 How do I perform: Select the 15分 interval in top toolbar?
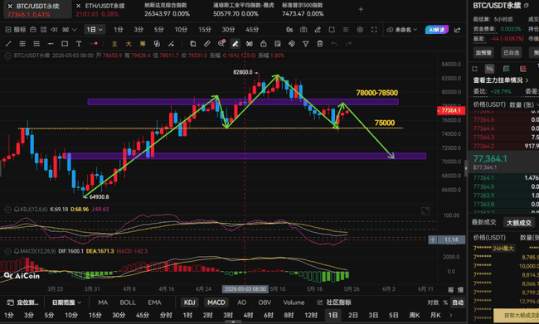point(205,30)
